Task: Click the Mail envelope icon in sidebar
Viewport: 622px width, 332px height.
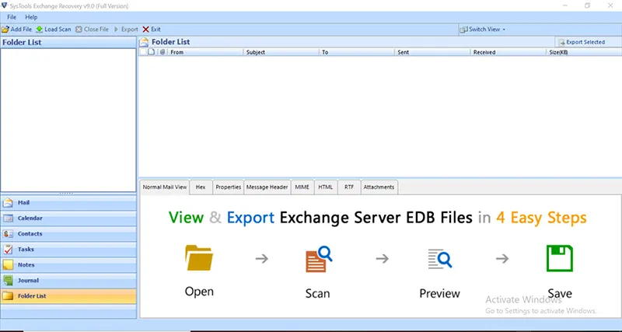Action: click(x=8, y=203)
